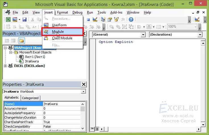Open the File menu

tap(15, 12)
